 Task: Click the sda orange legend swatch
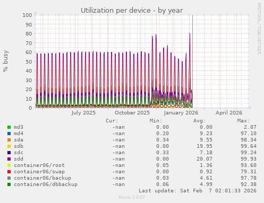click(9, 140)
